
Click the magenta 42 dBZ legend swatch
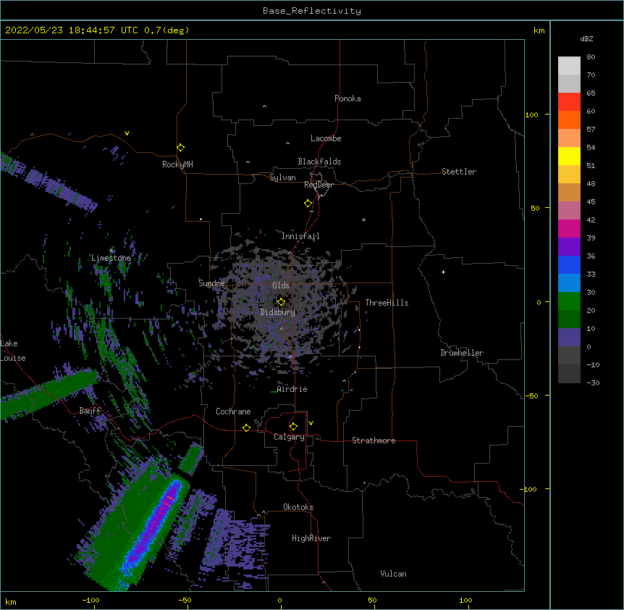click(x=569, y=228)
